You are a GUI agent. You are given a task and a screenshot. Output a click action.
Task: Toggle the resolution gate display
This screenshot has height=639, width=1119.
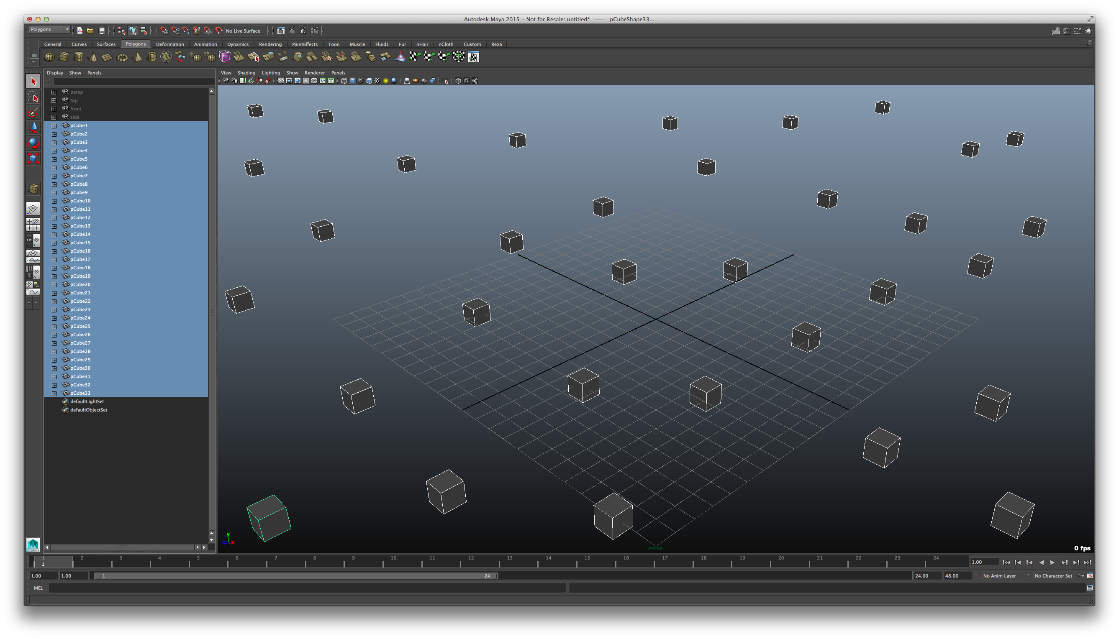click(x=297, y=81)
